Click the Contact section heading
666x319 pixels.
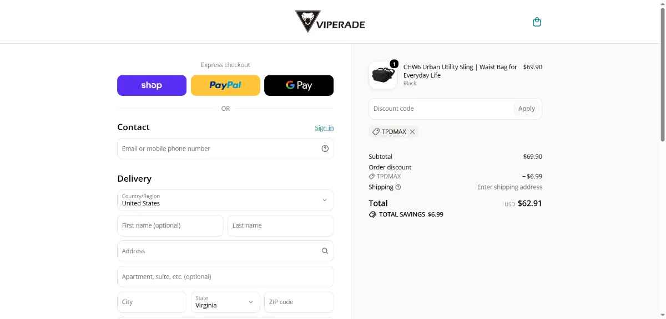click(x=133, y=127)
